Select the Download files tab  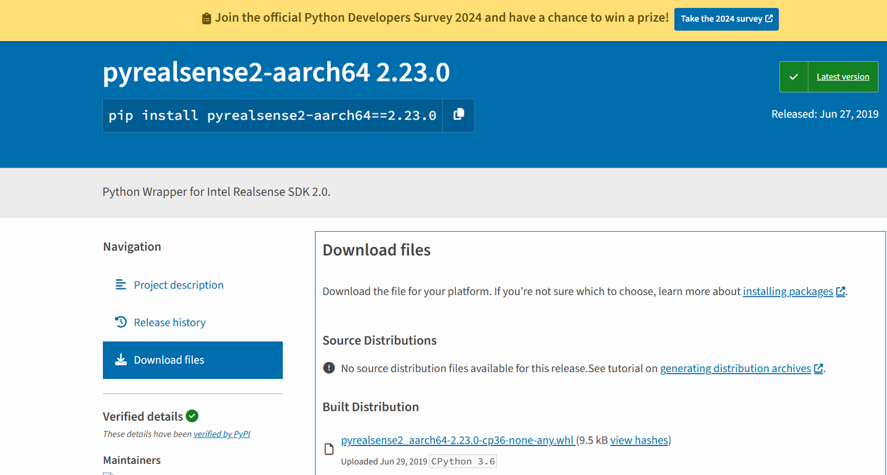click(169, 360)
